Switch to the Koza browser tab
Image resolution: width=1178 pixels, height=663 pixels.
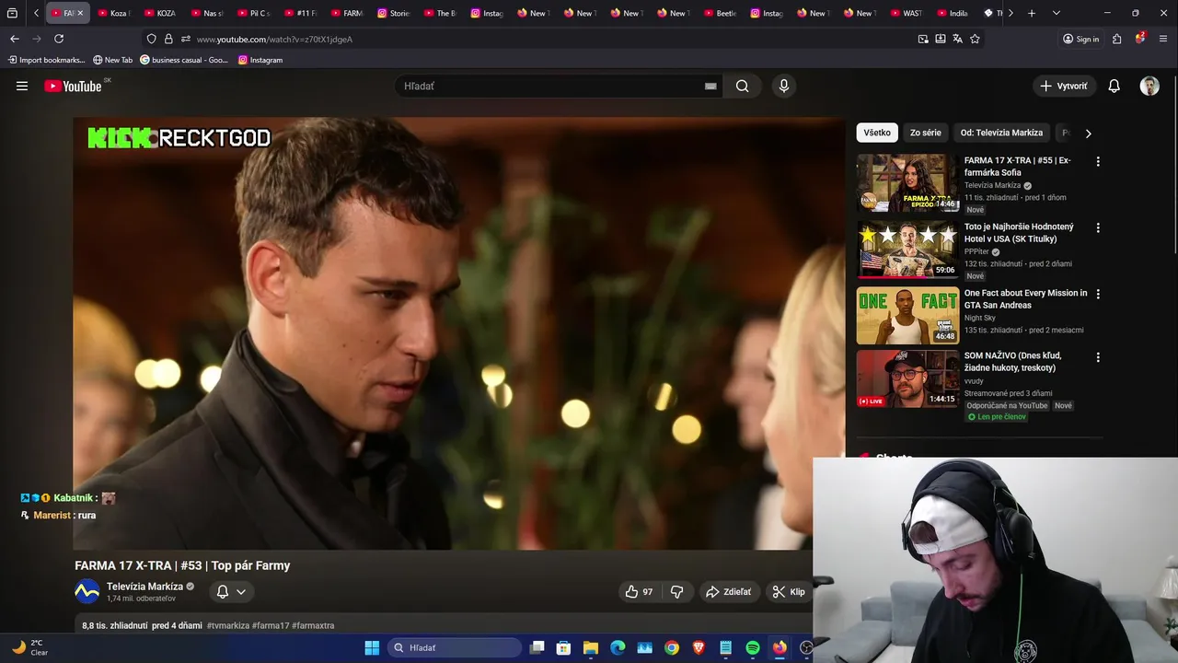pyautogui.click(x=114, y=13)
